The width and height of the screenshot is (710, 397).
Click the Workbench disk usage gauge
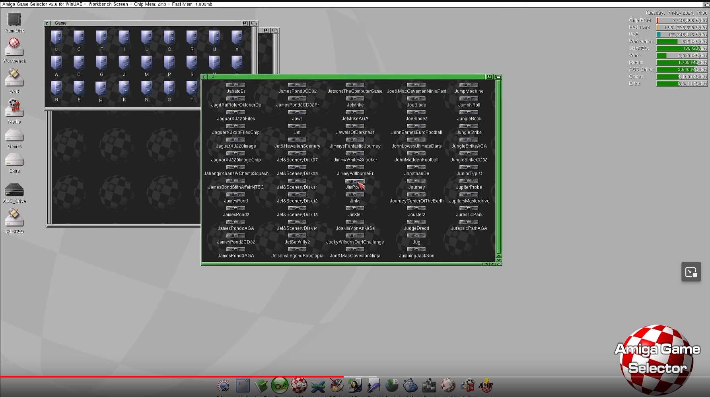point(682,41)
